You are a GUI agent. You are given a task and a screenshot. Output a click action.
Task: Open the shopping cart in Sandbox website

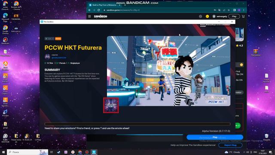[x=243, y=16]
